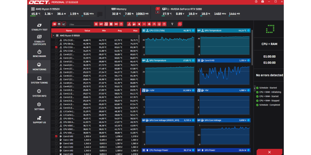Open the Support Us page
This screenshot has width=311, height=155.
coord(39,120)
